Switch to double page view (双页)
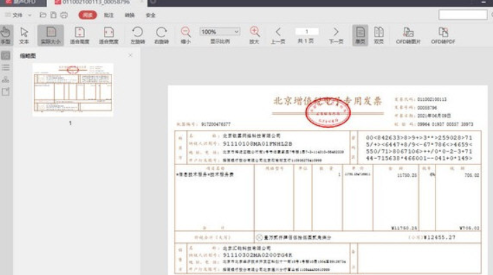Image resolution: width=493 pixels, height=275 pixels. pos(379,35)
